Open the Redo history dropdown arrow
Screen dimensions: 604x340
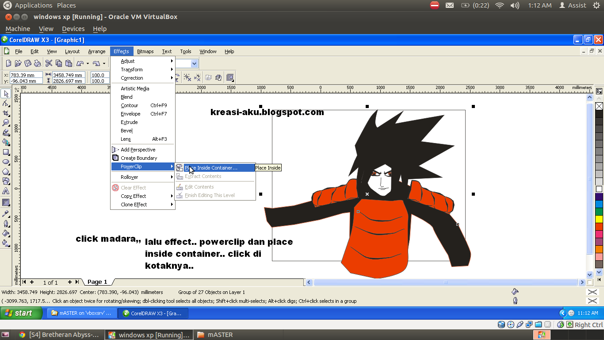(103, 63)
